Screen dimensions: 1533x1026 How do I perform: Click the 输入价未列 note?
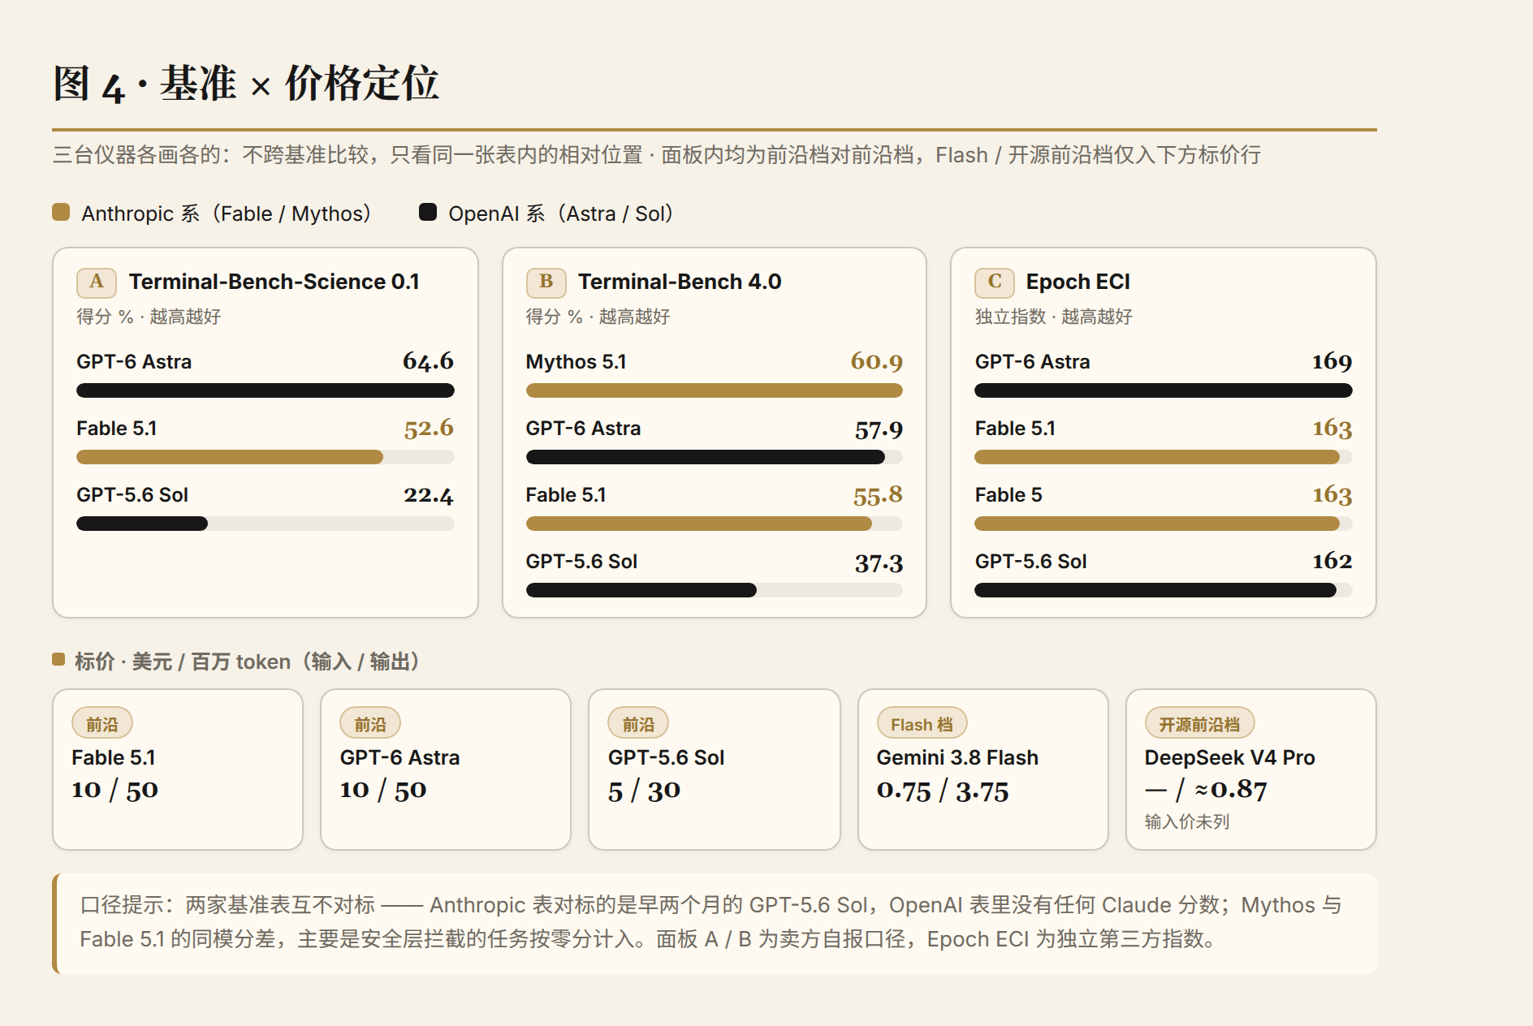[1186, 821]
